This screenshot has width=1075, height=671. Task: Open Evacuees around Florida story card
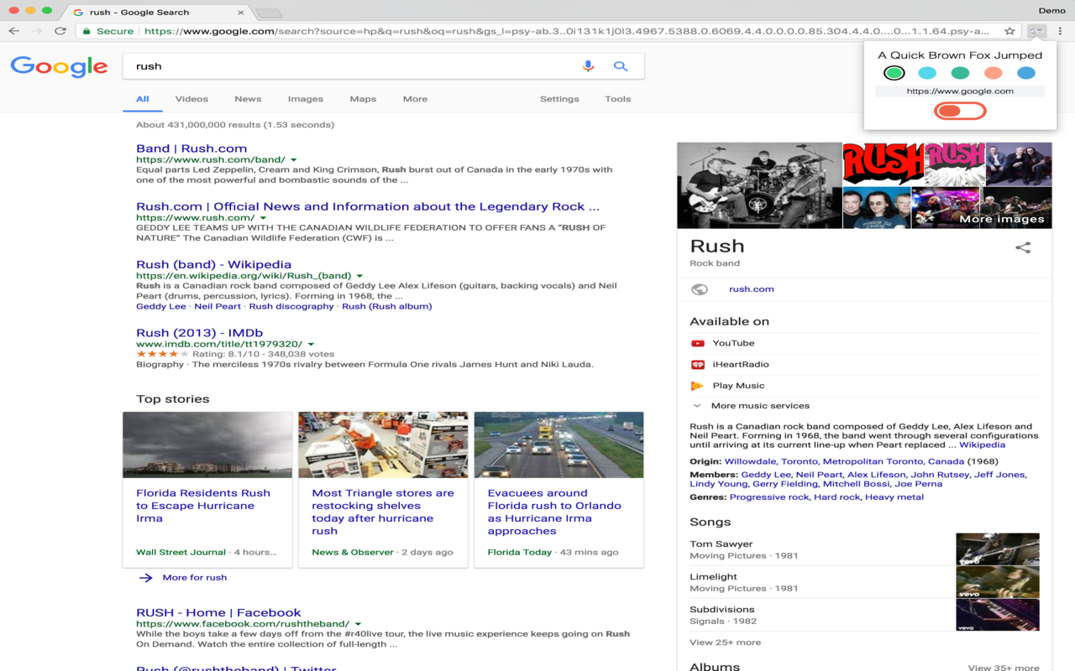558,490
